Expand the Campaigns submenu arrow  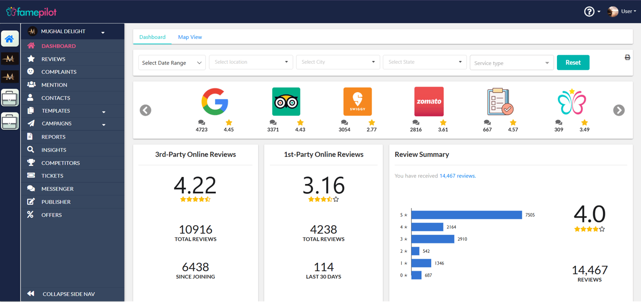point(104,125)
